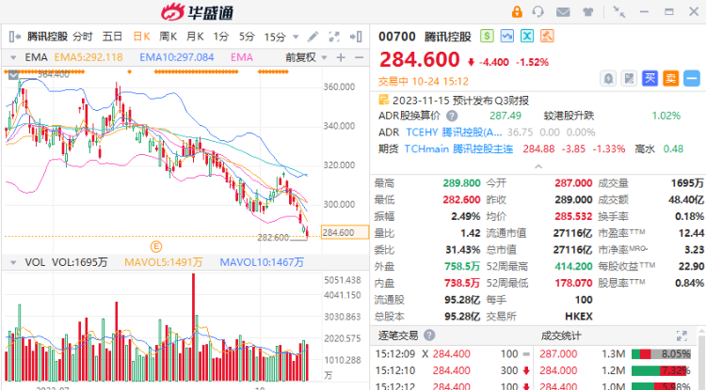This screenshot has height=390, width=706.
Task: Open TCEHY 腾讯控股 ADR link
Action: 454,133
